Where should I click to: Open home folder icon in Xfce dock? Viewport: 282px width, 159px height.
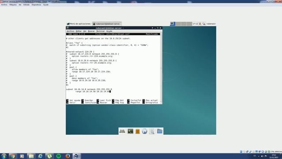[x=160, y=131]
